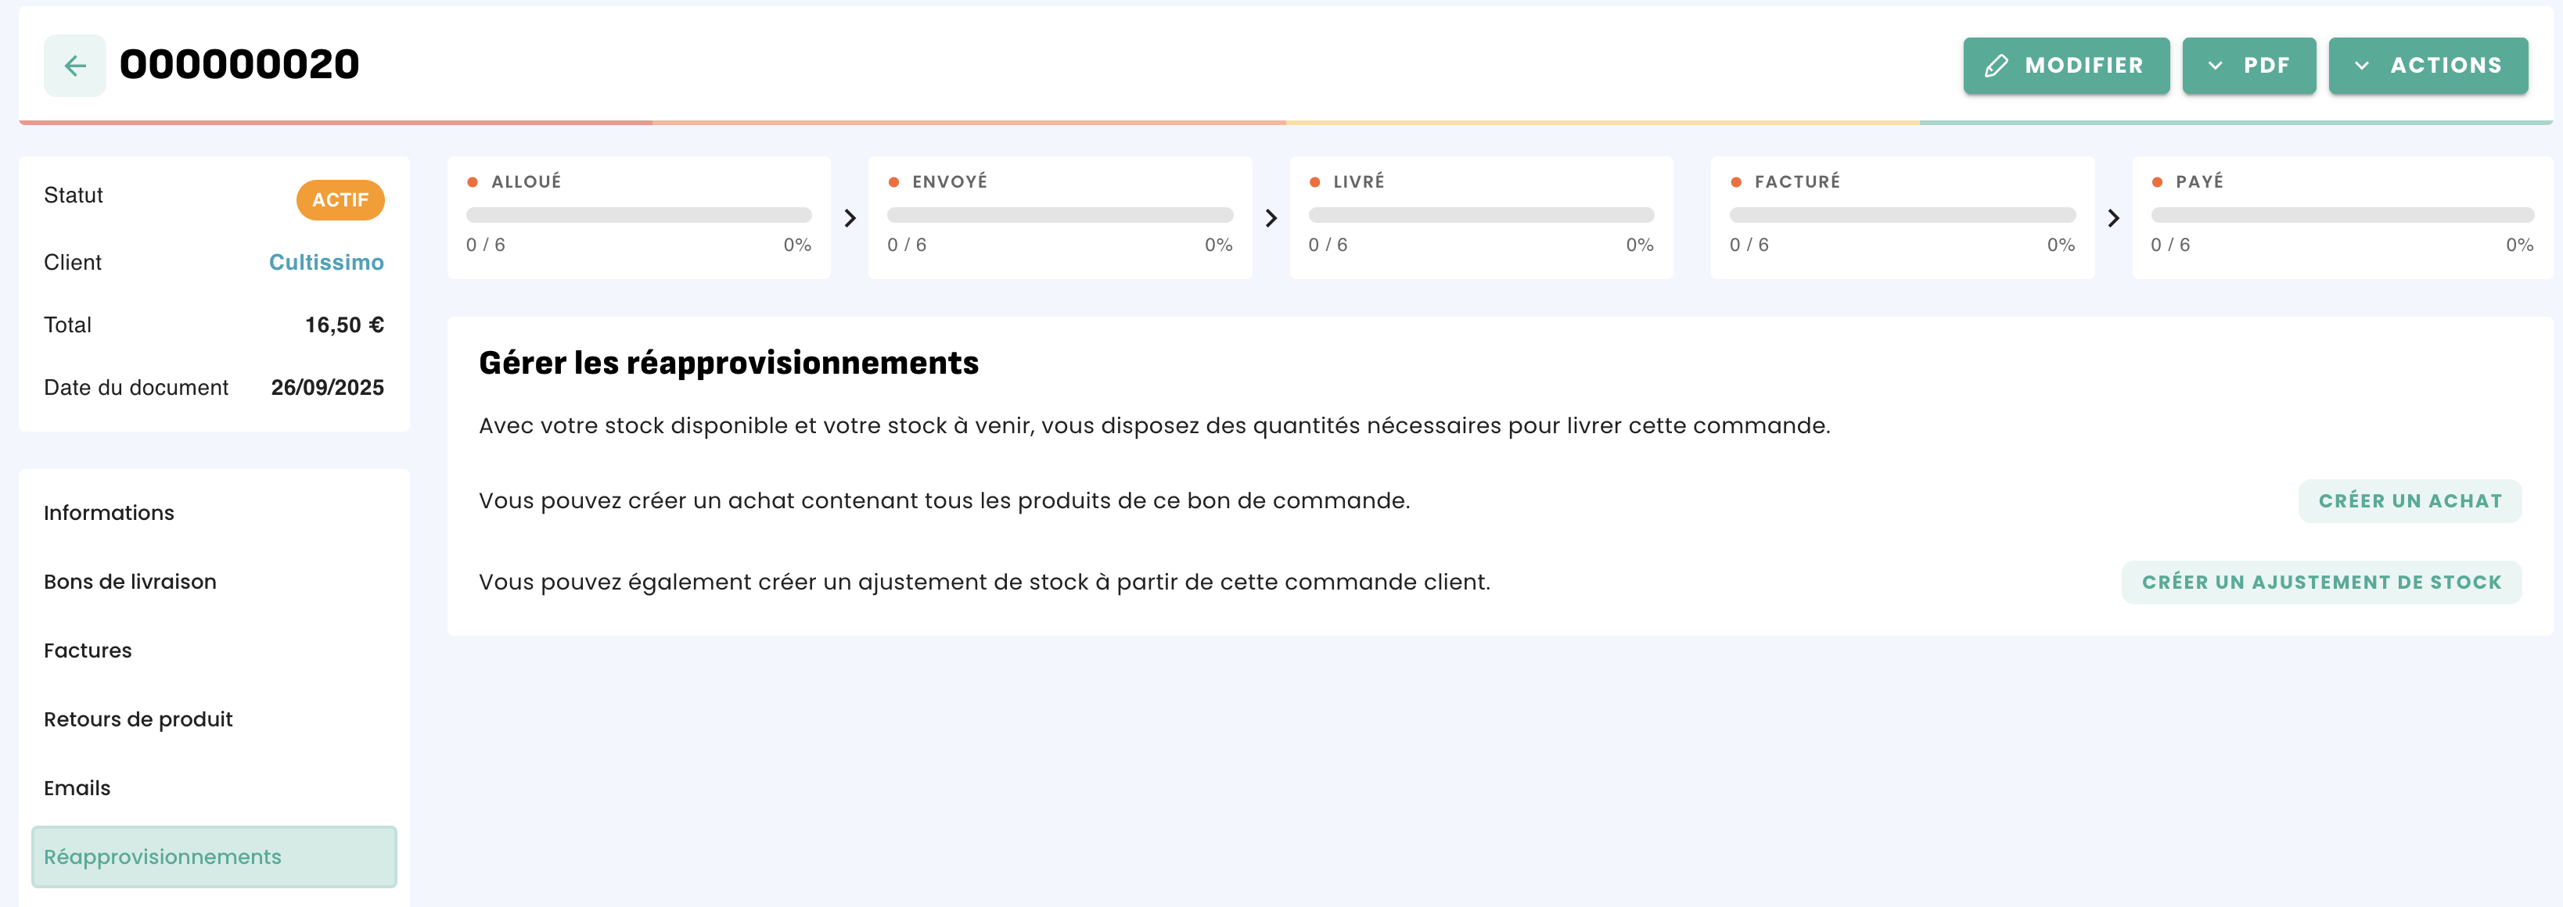2563x907 pixels.
Task: Click chevron between Facturé and Payé
Action: click(2113, 218)
